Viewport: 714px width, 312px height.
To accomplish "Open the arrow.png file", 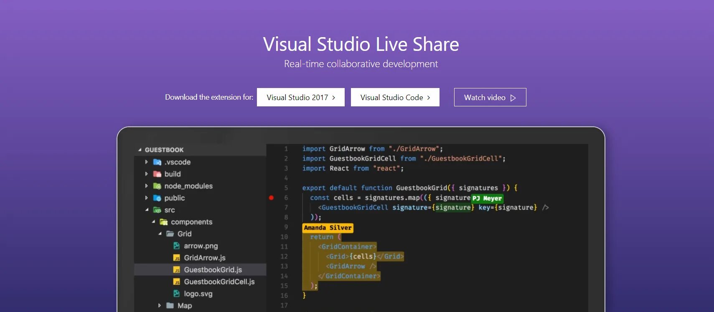I will pos(200,246).
